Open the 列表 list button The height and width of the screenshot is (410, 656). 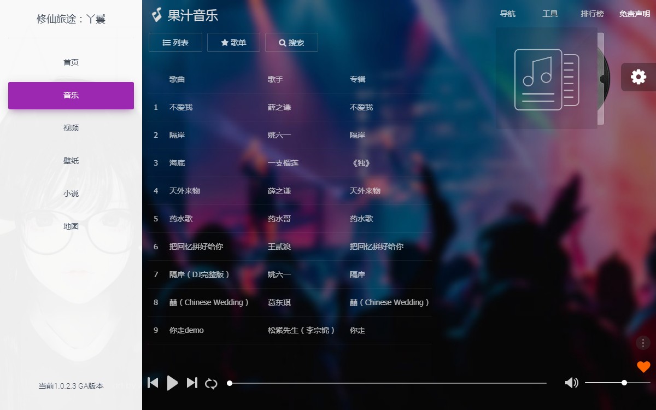pos(175,42)
